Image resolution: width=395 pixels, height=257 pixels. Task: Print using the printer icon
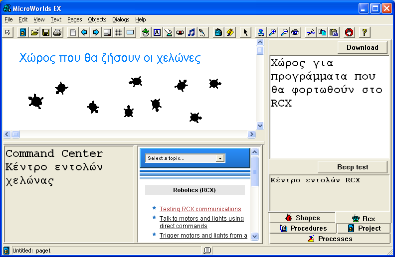[x=57, y=32]
